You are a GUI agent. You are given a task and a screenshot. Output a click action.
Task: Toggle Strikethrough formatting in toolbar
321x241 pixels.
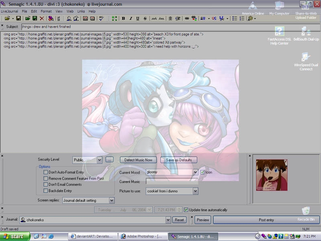(x=144, y=18)
